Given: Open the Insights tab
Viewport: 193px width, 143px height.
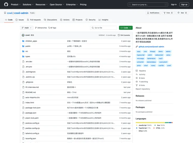Looking at the screenshot, I should pyautogui.click(x=104, y=20).
